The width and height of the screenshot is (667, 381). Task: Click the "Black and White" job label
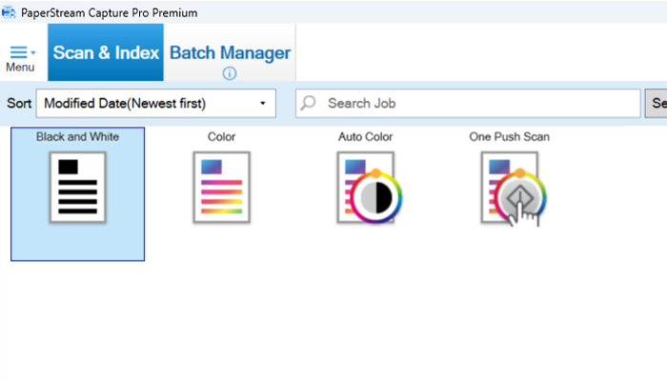pyautogui.click(x=77, y=136)
